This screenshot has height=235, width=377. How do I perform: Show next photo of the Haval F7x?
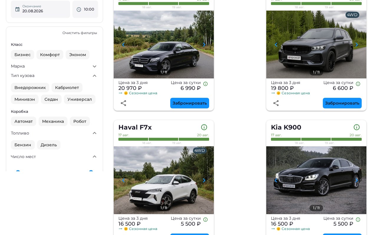point(204,180)
